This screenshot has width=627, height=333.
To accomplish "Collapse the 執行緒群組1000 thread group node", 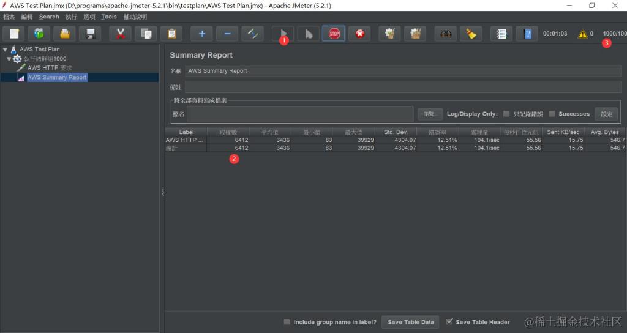I will click(9, 59).
